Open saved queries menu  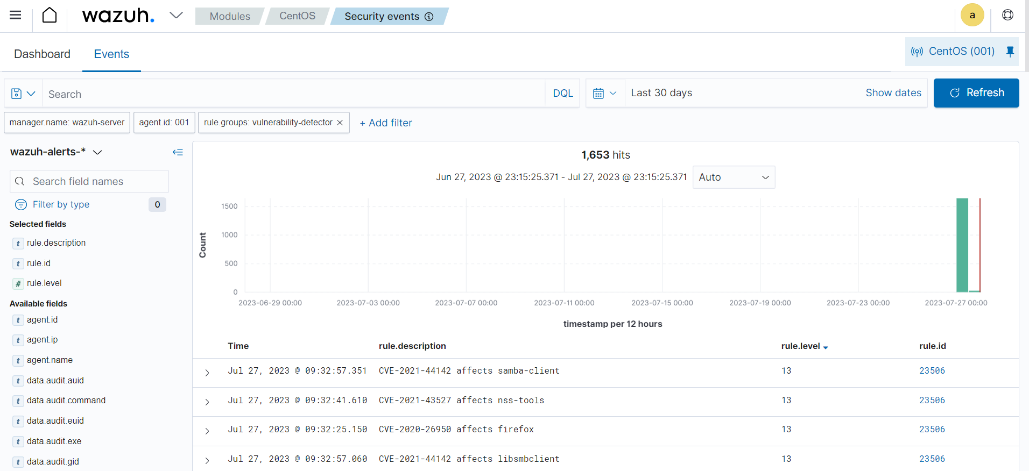point(23,94)
